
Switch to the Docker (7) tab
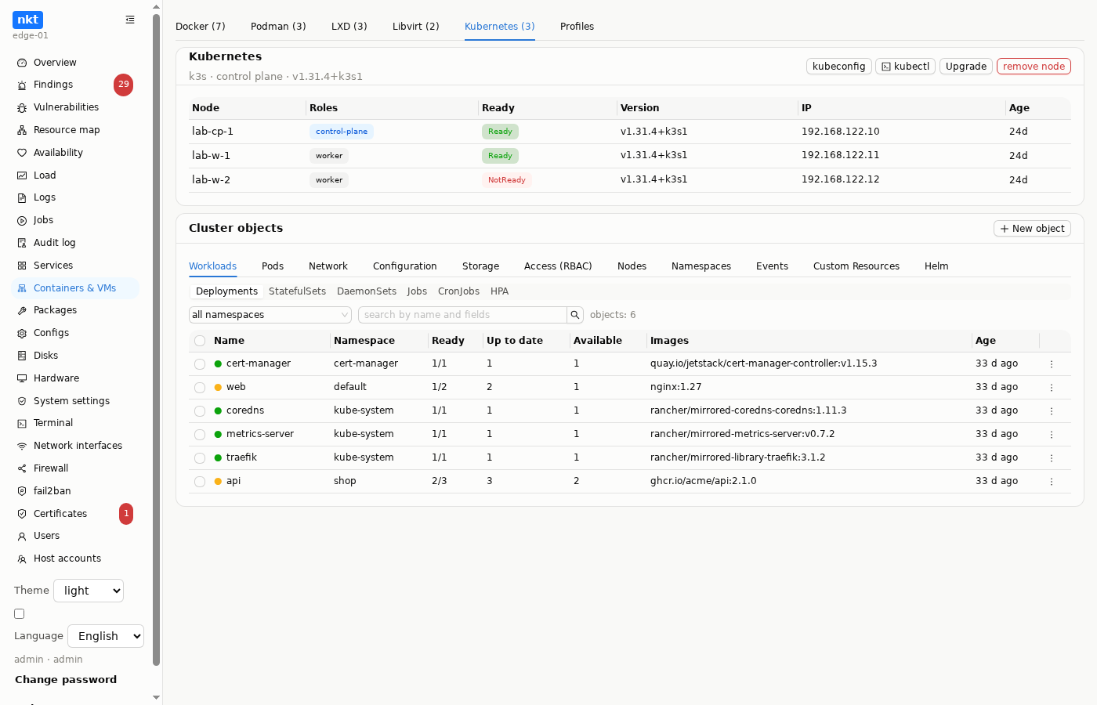[x=201, y=27]
